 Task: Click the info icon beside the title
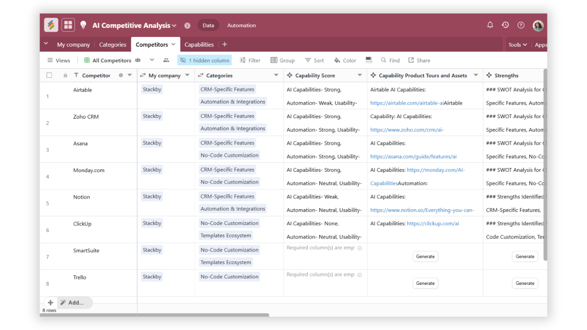[x=187, y=26]
